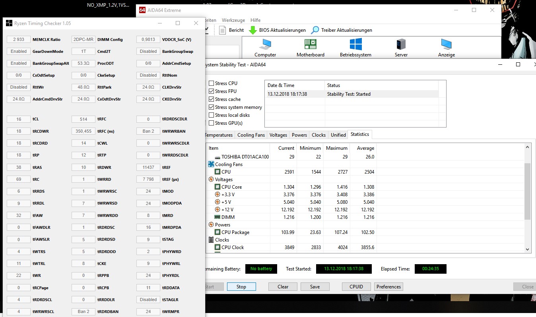Click the ProcODT value 53.3Ω
The image size is (536, 317).
84,63
